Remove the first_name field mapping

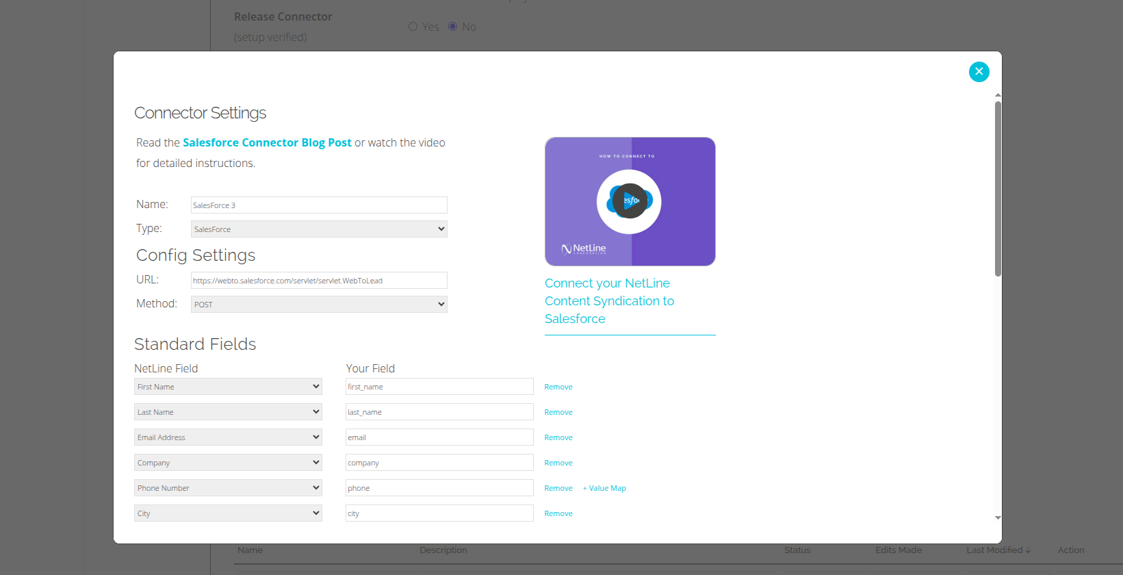[x=558, y=387]
